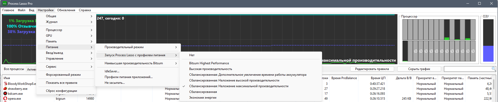
Task: Choose Сброс конфигурации
Action: (x=66, y=91)
